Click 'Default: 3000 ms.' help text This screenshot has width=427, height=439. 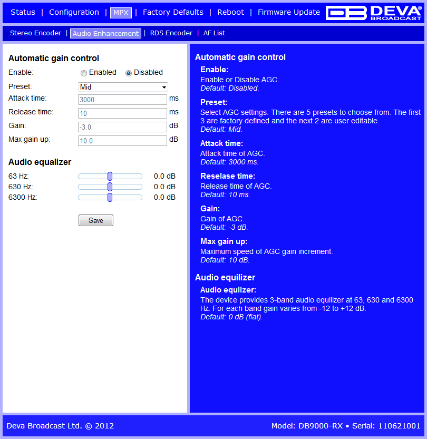pos(229,162)
